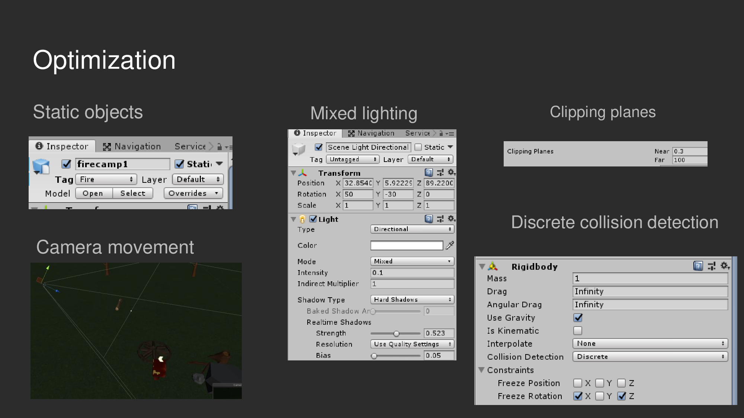Select the Inspector tab
The width and height of the screenshot is (744, 418).
click(315, 133)
